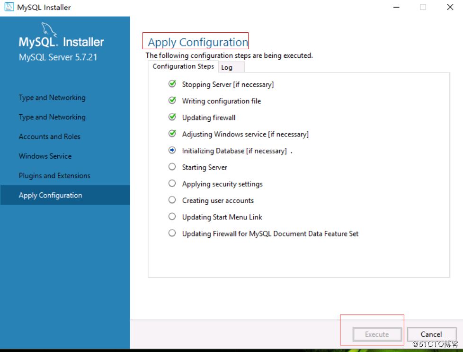Viewport: 463px width, 352px height.
Task: Click Cancel to abort configuration
Action: [431, 334]
